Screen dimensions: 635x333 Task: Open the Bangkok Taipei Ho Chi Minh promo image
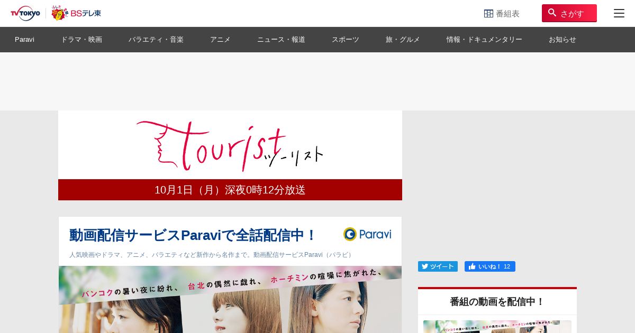[x=230, y=299]
